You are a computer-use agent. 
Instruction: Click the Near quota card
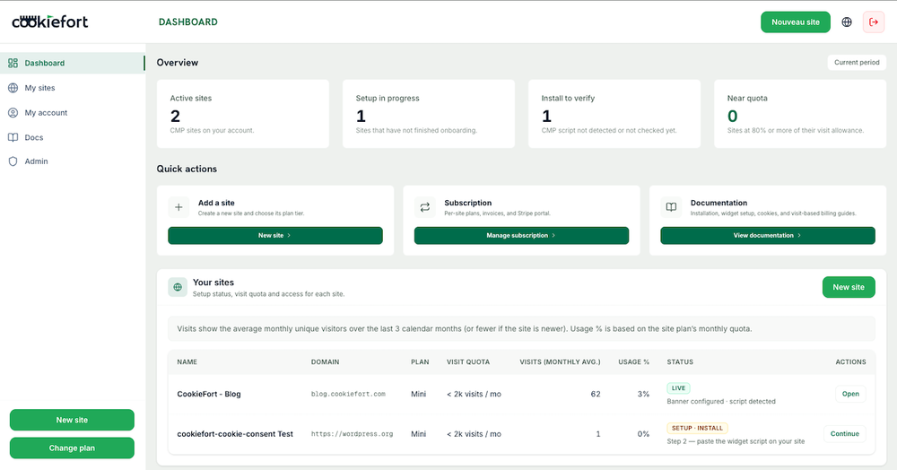pos(800,114)
